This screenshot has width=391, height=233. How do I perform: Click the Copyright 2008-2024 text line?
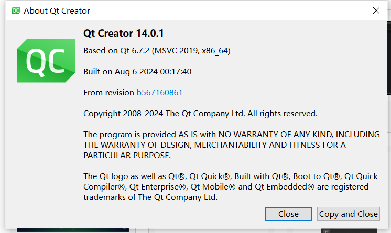click(x=200, y=114)
